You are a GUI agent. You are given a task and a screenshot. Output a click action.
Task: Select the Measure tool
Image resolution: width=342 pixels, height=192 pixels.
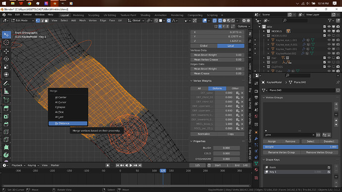[x=6, y=91]
